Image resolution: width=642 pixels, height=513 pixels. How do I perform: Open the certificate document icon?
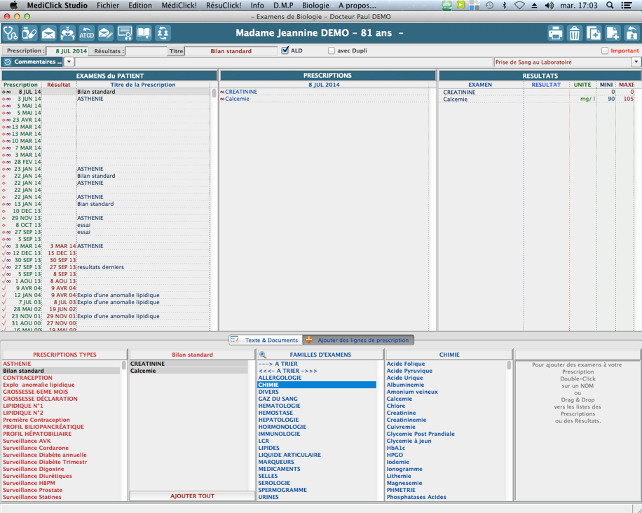[x=125, y=33]
